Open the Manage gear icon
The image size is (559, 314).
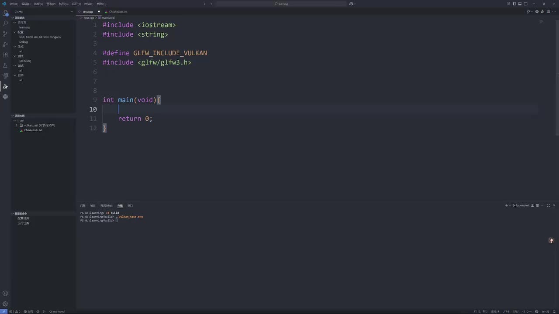tap(5, 304)
